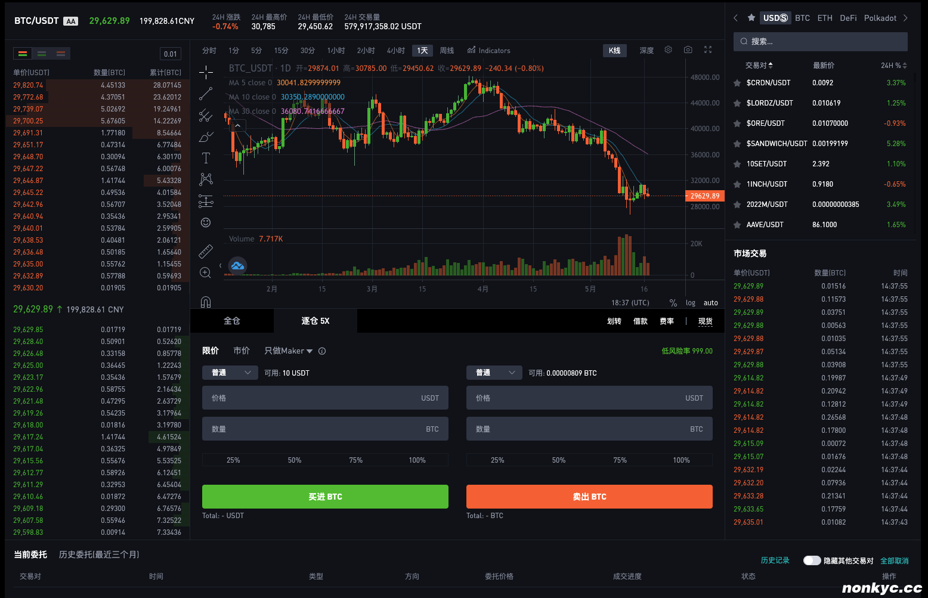Switch to the 深度 depth chart tab

coord(646,51)
